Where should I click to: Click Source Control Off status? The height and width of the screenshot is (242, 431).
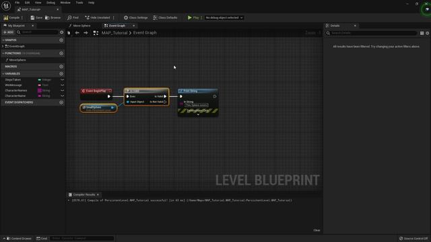click(x=413, y=239)
